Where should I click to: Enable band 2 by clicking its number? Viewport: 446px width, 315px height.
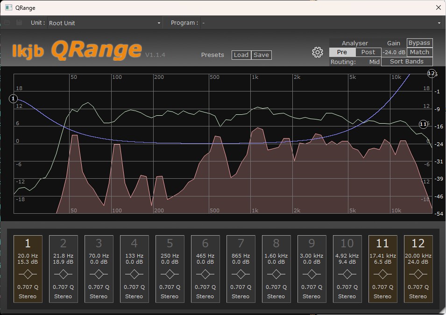[63, 243]
